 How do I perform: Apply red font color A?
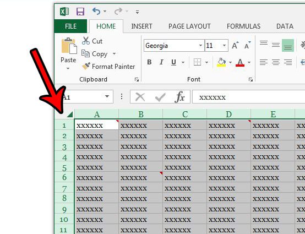click(x=240, y=62)
